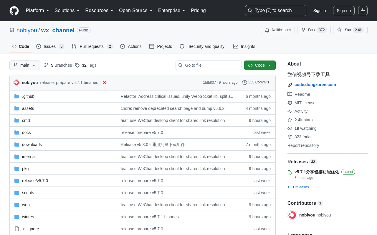Screen dimensions: 377x235
Task: Open the Projects tab
Action: 161,46
